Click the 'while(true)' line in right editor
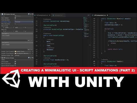The width and height of the screenshot is (137, 103). tap(109, 29)
